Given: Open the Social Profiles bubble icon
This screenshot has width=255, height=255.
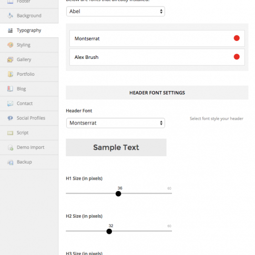Looking at the screenshot, I should coord(10,118).
